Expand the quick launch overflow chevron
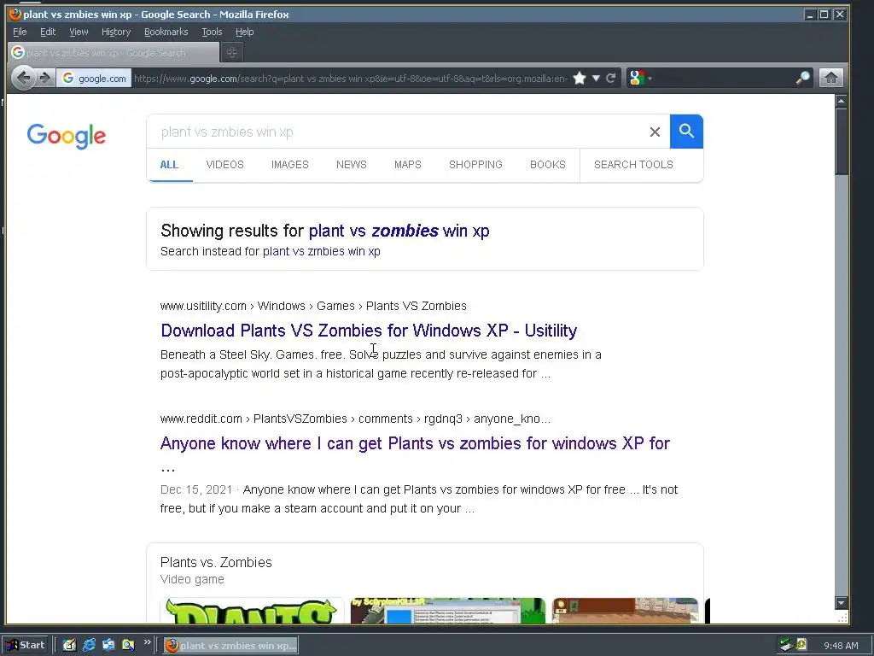 click(147, 642)
